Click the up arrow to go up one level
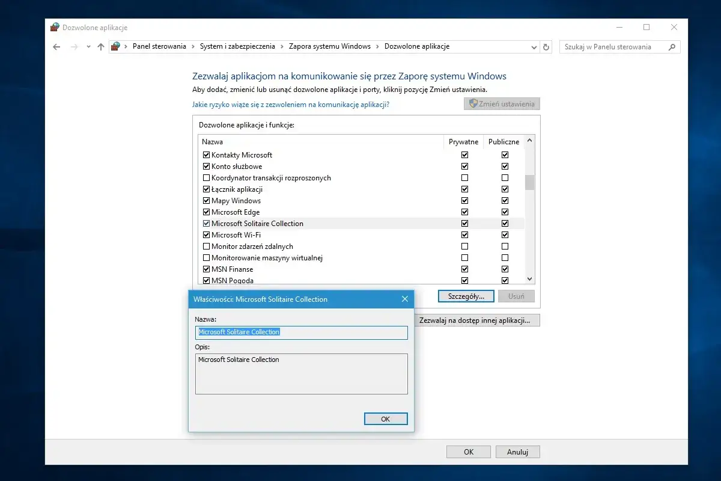The height and width of the screenshot is (481, 721). 100,46
